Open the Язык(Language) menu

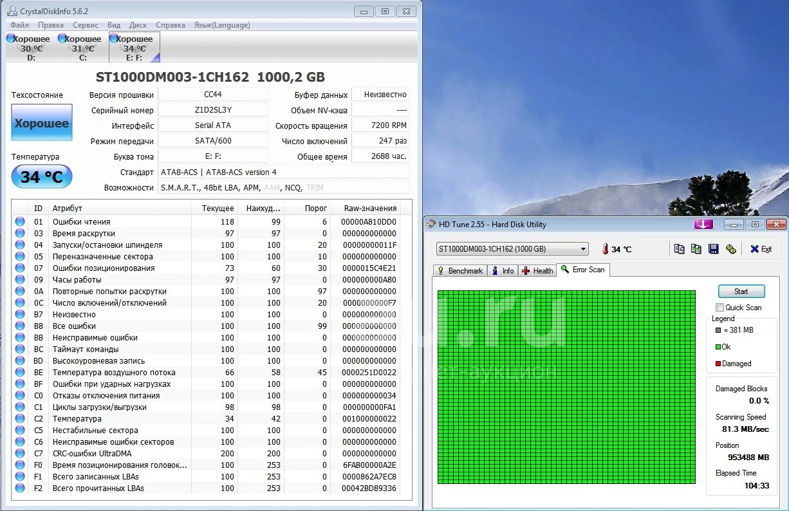pyautogui.click(x=222, y=25)
